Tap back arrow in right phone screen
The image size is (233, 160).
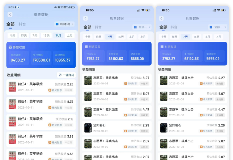click(161, 18)
